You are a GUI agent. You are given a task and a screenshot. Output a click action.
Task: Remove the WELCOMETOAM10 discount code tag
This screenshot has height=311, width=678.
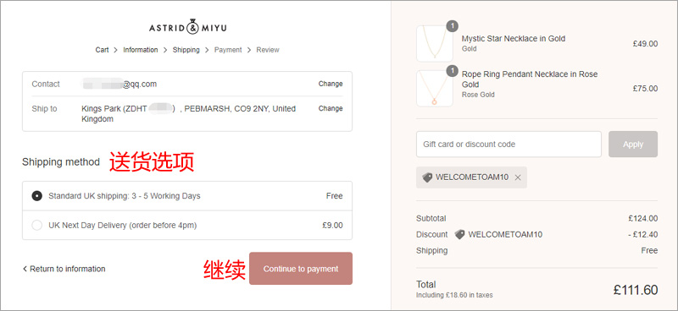[518, 177]
